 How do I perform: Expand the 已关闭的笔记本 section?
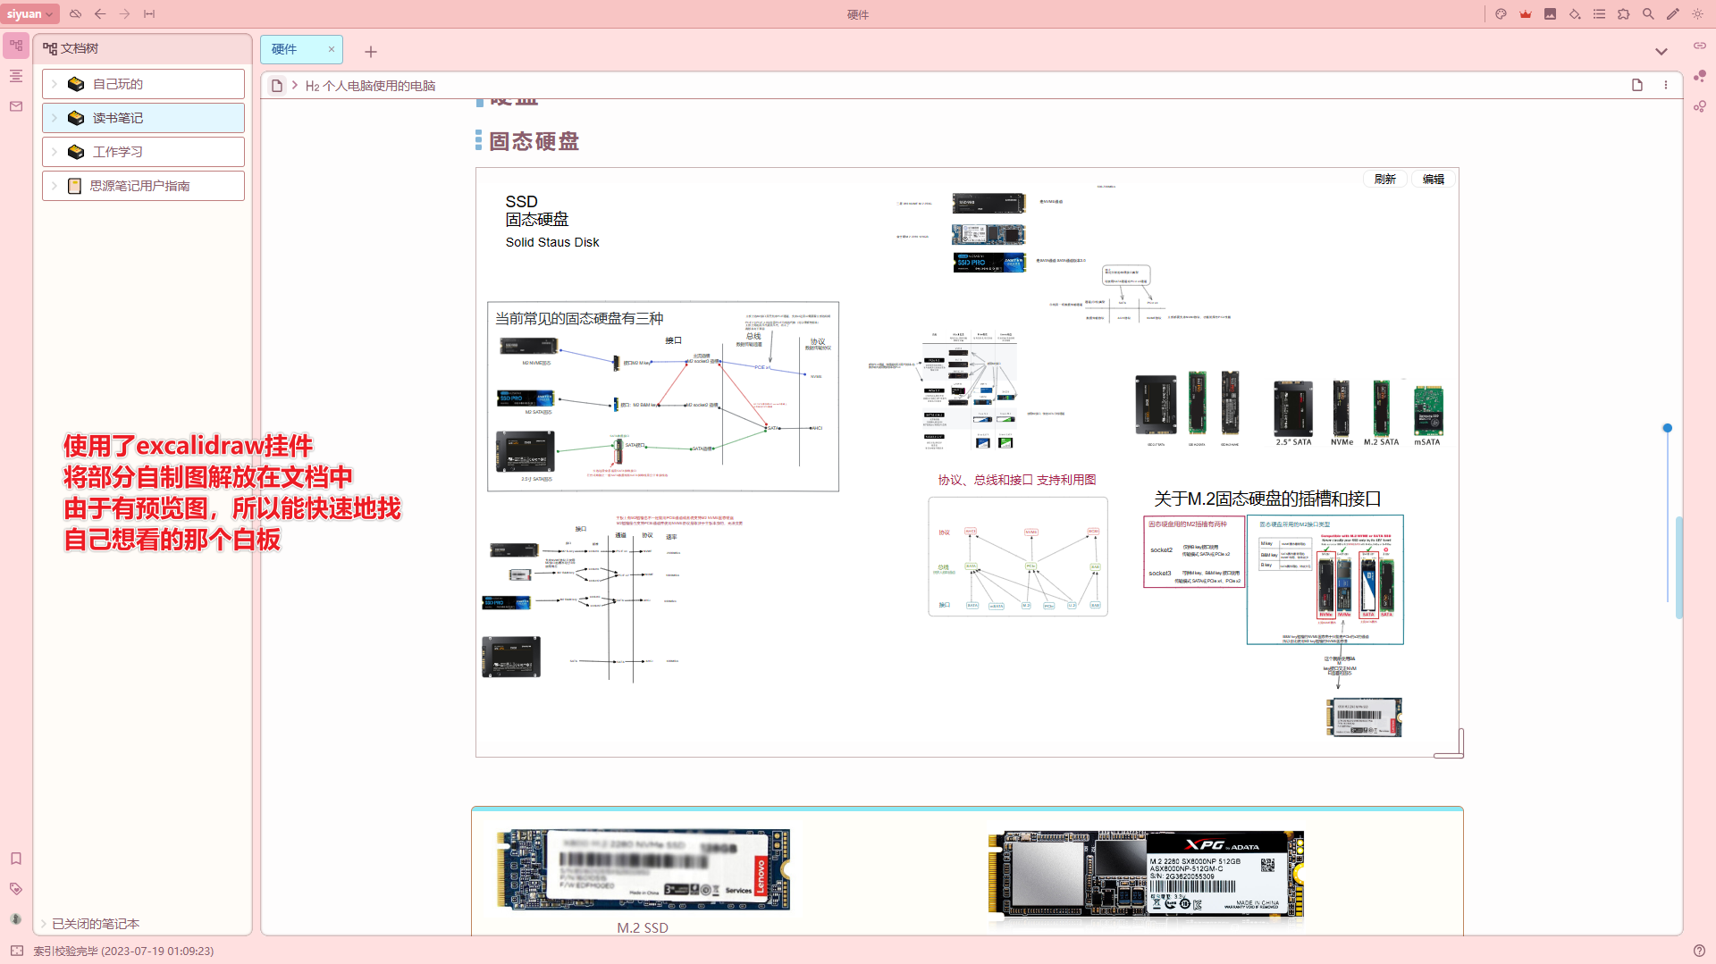tap(43, 924)
